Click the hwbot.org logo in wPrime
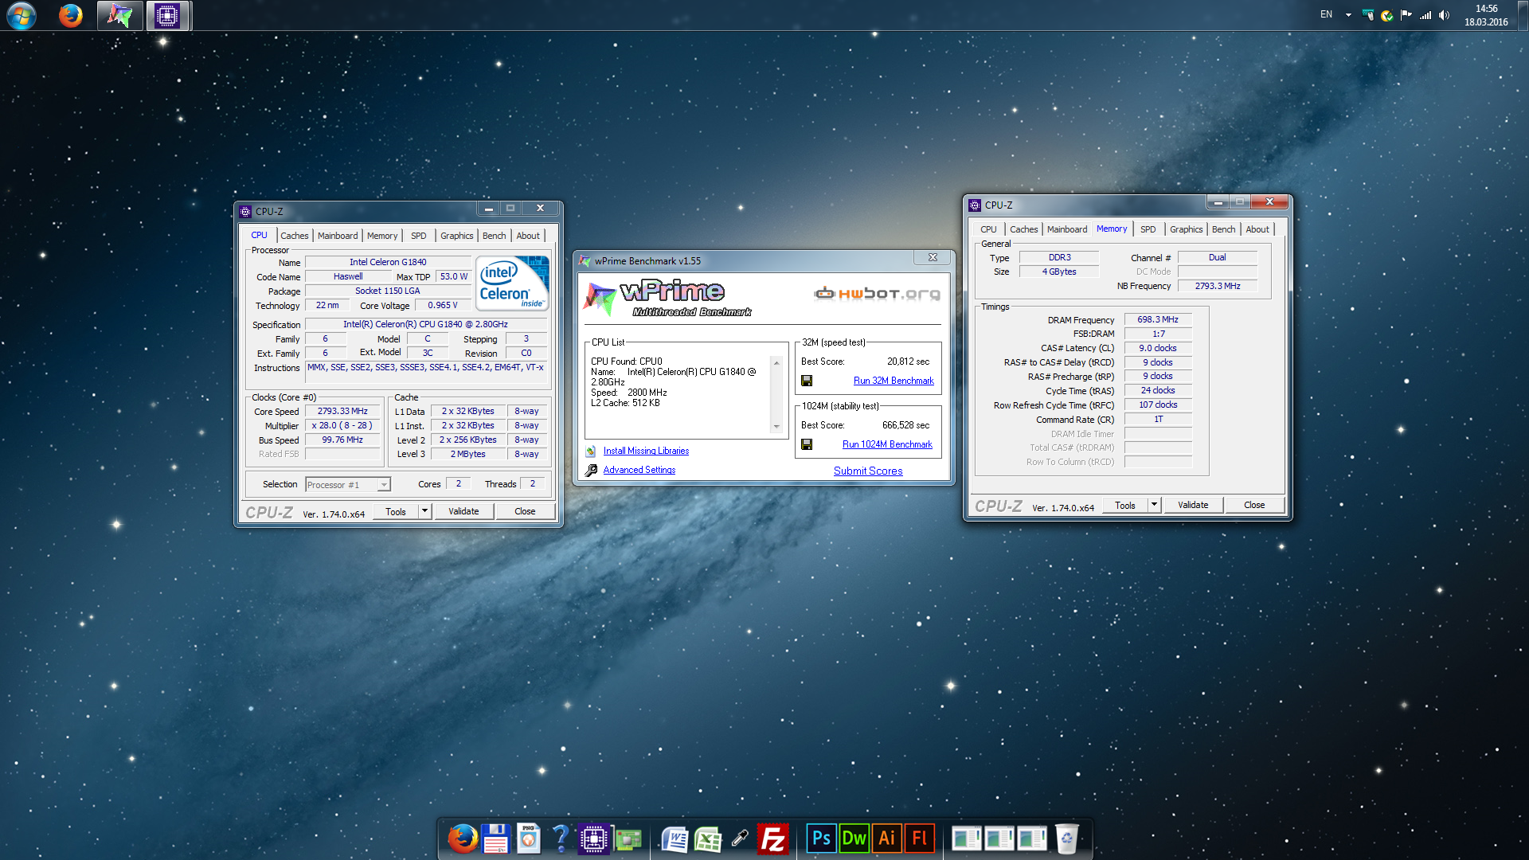Image resolution: width=1529 pixels, height=860 pixels. [x=877, y=294]
